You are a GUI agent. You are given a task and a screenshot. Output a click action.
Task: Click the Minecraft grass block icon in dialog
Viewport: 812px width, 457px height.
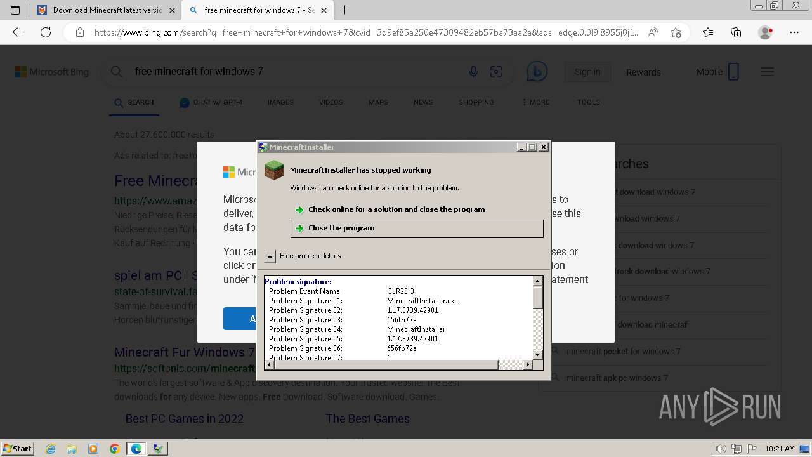coord(274,170)
